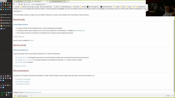
Task: Click the taskbar clock showing 4:45
Action: (3, 1)
